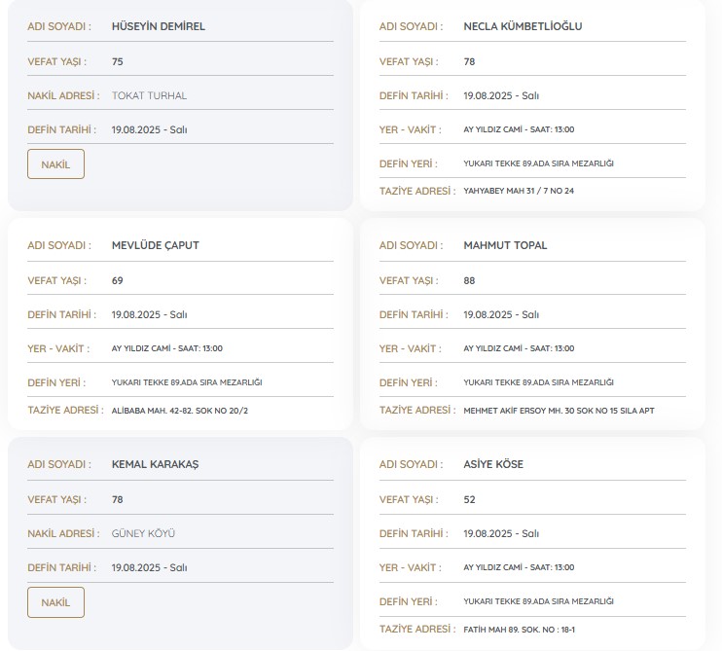Click NAKİL button in Hüseyin Demirel card
The image size is (722, 651).
click(x=55, y=164)
